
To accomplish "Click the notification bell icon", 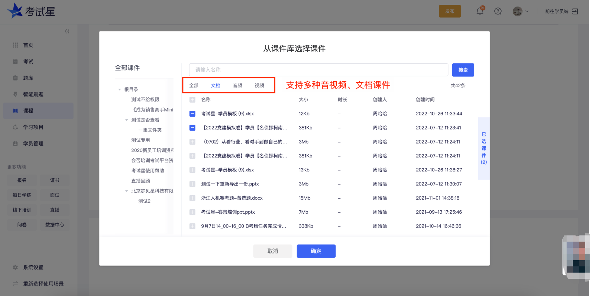I will pyautogui.click(x=480, y=11).
